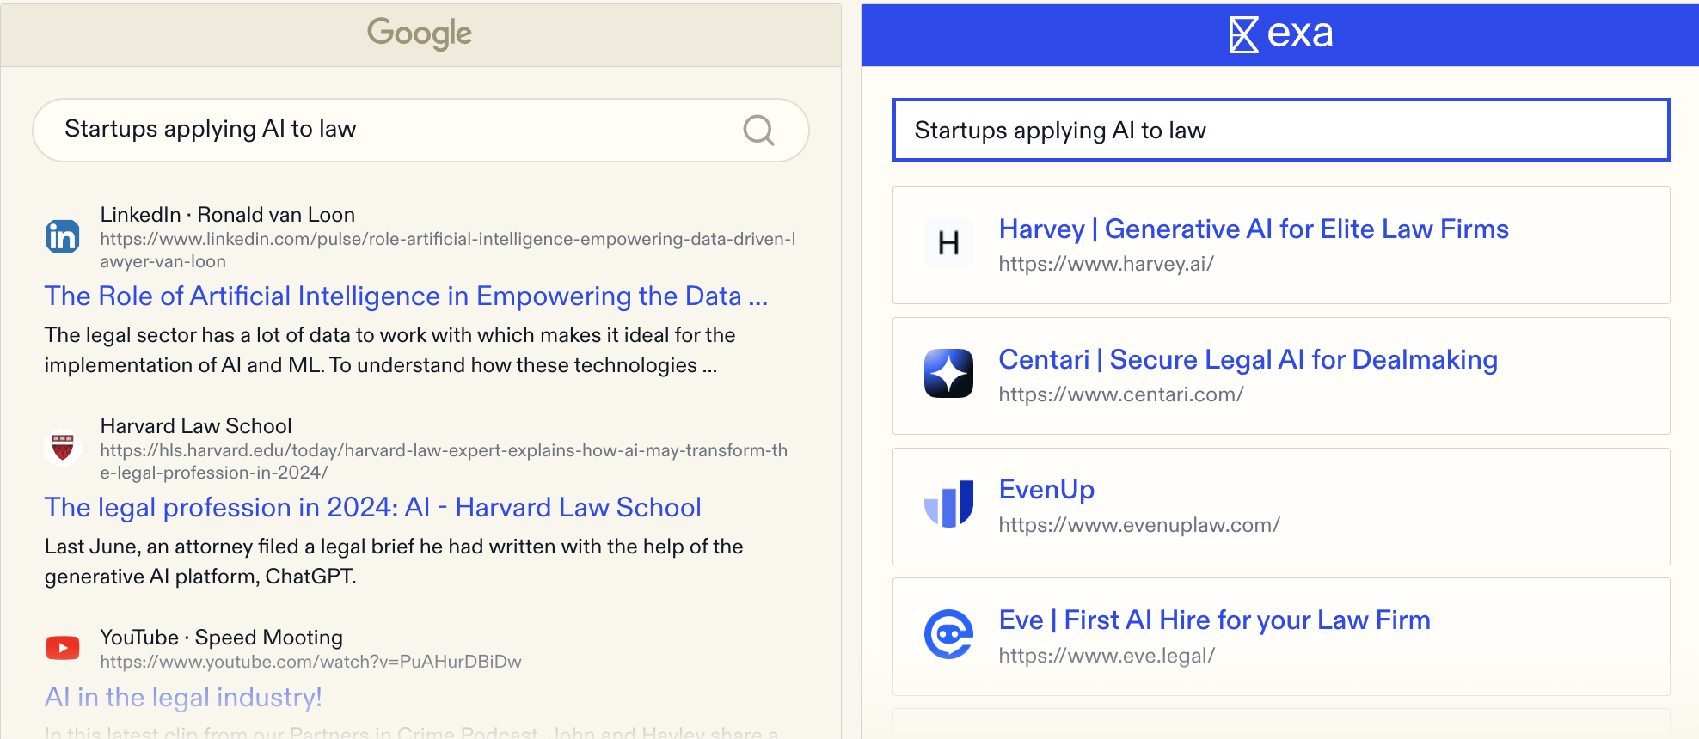Click the Google search magnifier icon
The width and height of the screenshot is (1699, 739).
pos(758,131)
